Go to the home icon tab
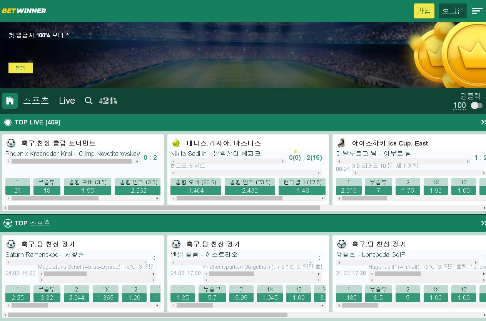This screenshot has width=486, height=321. [10, 101]
